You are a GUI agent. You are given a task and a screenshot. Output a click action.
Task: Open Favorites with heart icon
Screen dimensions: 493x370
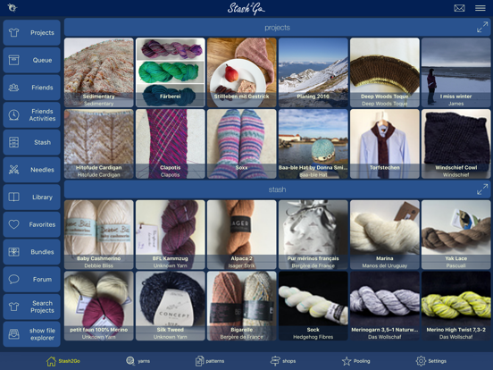(x=32, y=224)
